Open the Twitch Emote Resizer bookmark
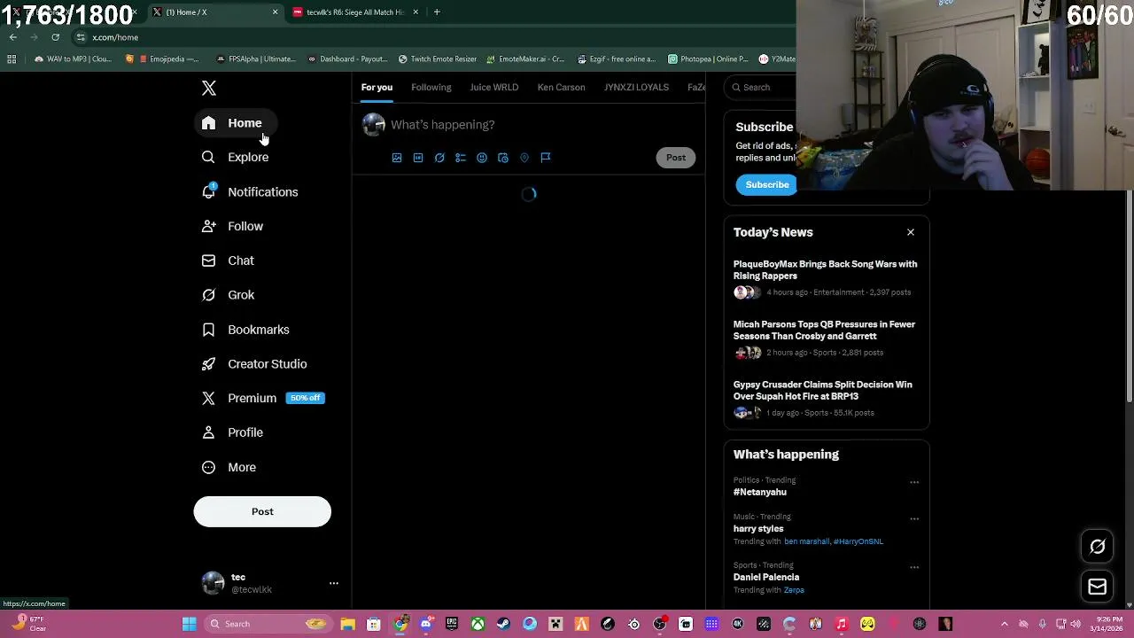Screen dimensions: 1134x638 pos(438,59)
